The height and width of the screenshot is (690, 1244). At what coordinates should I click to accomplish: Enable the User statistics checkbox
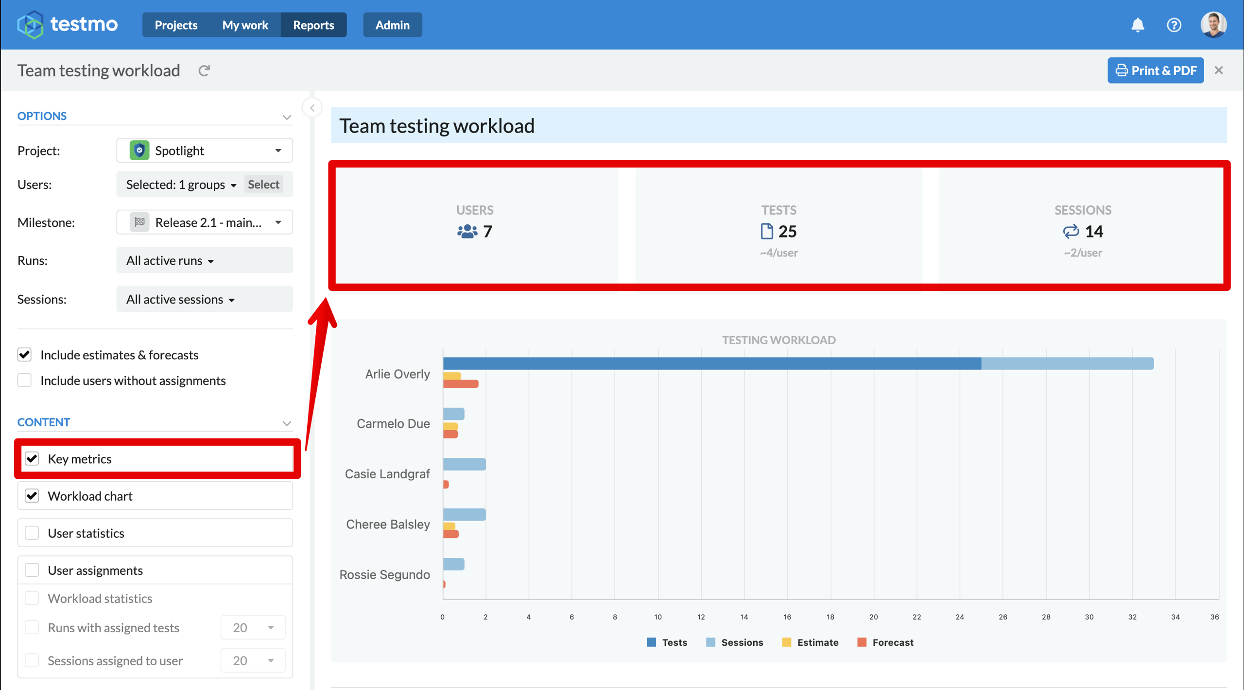click(32, 533)
